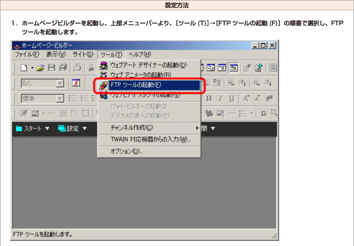
Task: Click the top toolbar's rightmost framed window icon
Action: (273, 67)
